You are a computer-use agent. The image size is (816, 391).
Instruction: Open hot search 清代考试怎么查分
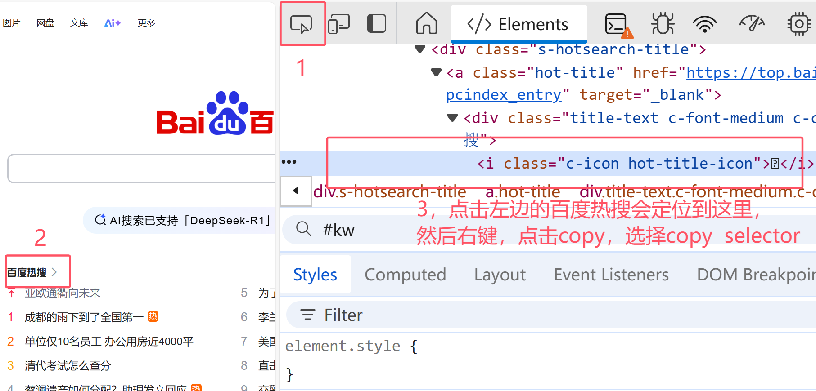point(68,366)
